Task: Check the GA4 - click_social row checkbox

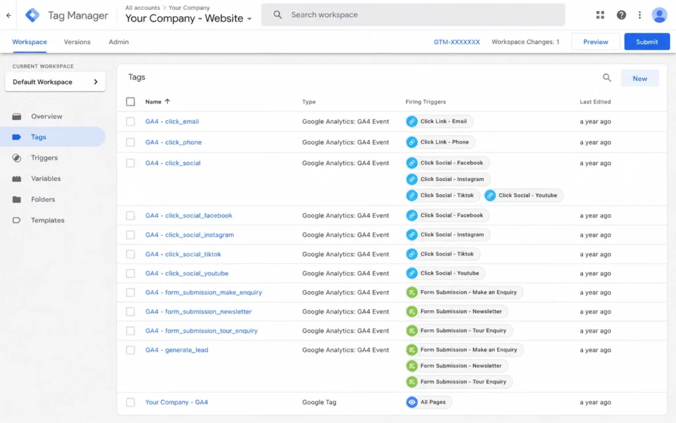Action: tap(130, 163)
